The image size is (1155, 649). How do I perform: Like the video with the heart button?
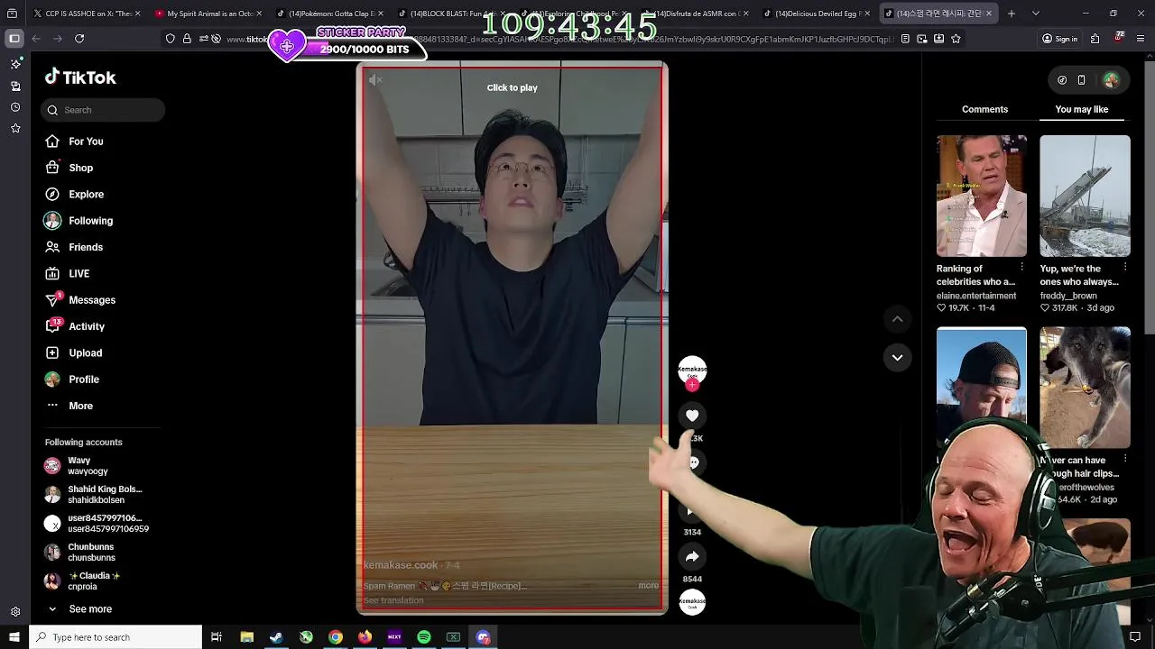pyautogui.click(x=692, y=416)
